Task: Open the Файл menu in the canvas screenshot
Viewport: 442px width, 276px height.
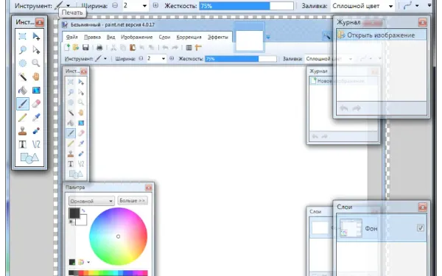Action: 71,37
